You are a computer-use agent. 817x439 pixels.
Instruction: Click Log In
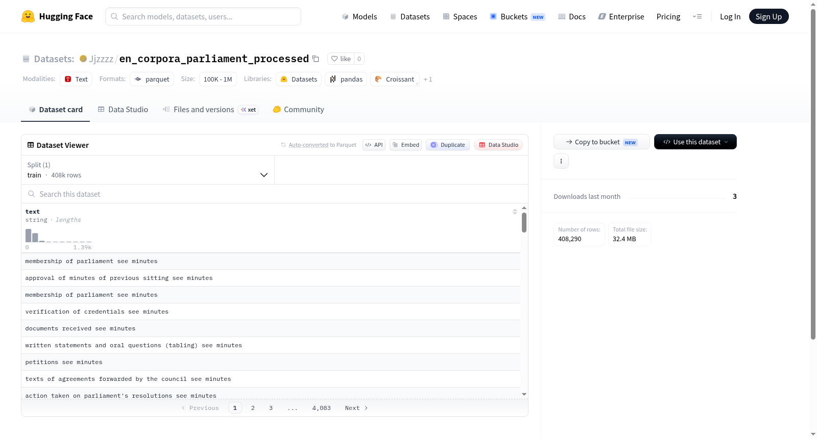(730, 16)
